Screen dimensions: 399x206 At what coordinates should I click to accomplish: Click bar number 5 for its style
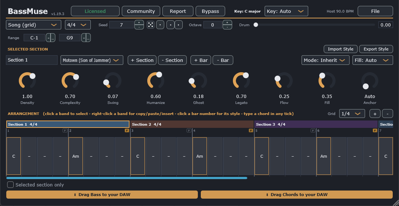(x=256, y=130)
